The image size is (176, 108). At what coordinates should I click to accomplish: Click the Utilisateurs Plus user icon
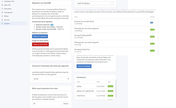point(2,1)
